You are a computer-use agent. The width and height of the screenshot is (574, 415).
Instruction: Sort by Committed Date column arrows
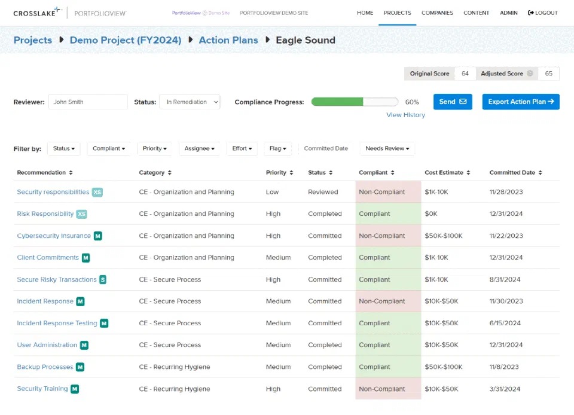click(541, 172)
